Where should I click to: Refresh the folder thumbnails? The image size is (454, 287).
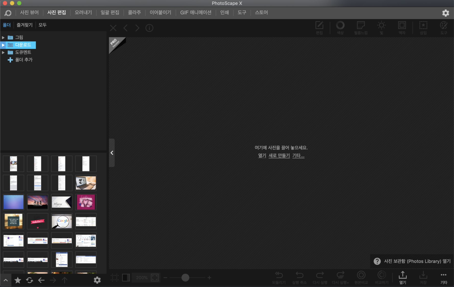(x=29, y=280)
